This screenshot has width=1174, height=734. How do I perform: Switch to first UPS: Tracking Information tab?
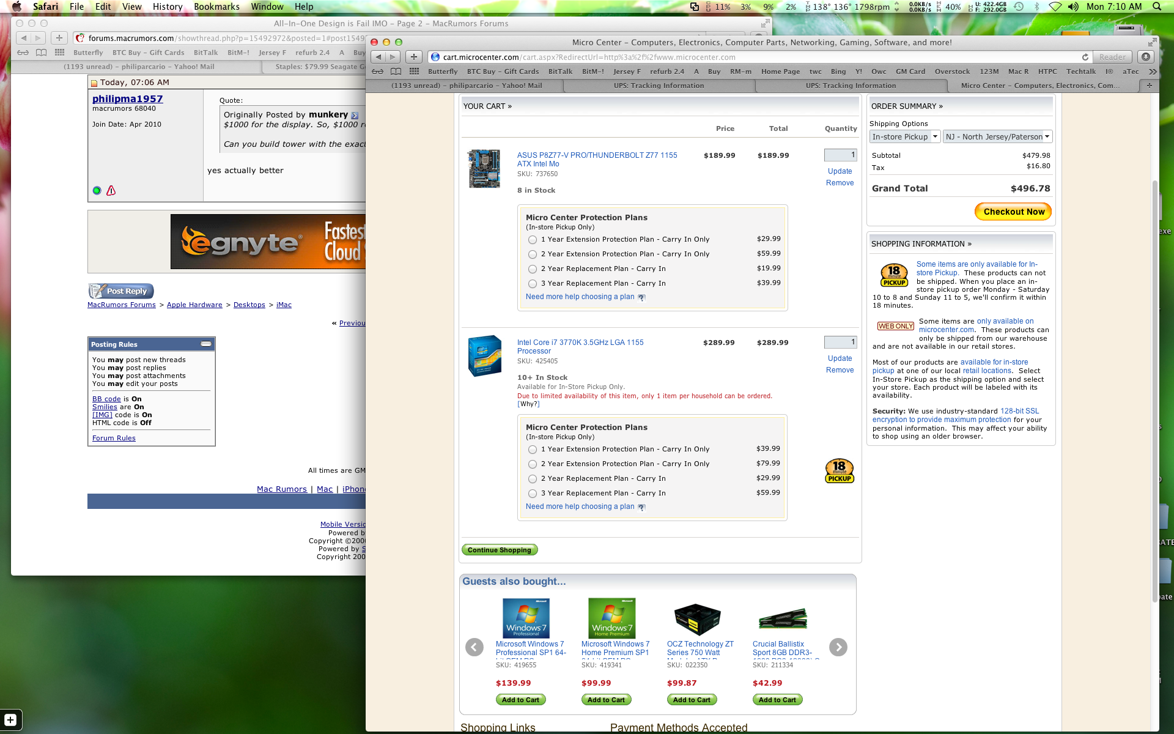[659, 86]
